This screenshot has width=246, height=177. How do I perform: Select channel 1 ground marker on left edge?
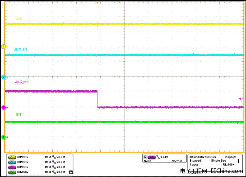pos(4,47)
